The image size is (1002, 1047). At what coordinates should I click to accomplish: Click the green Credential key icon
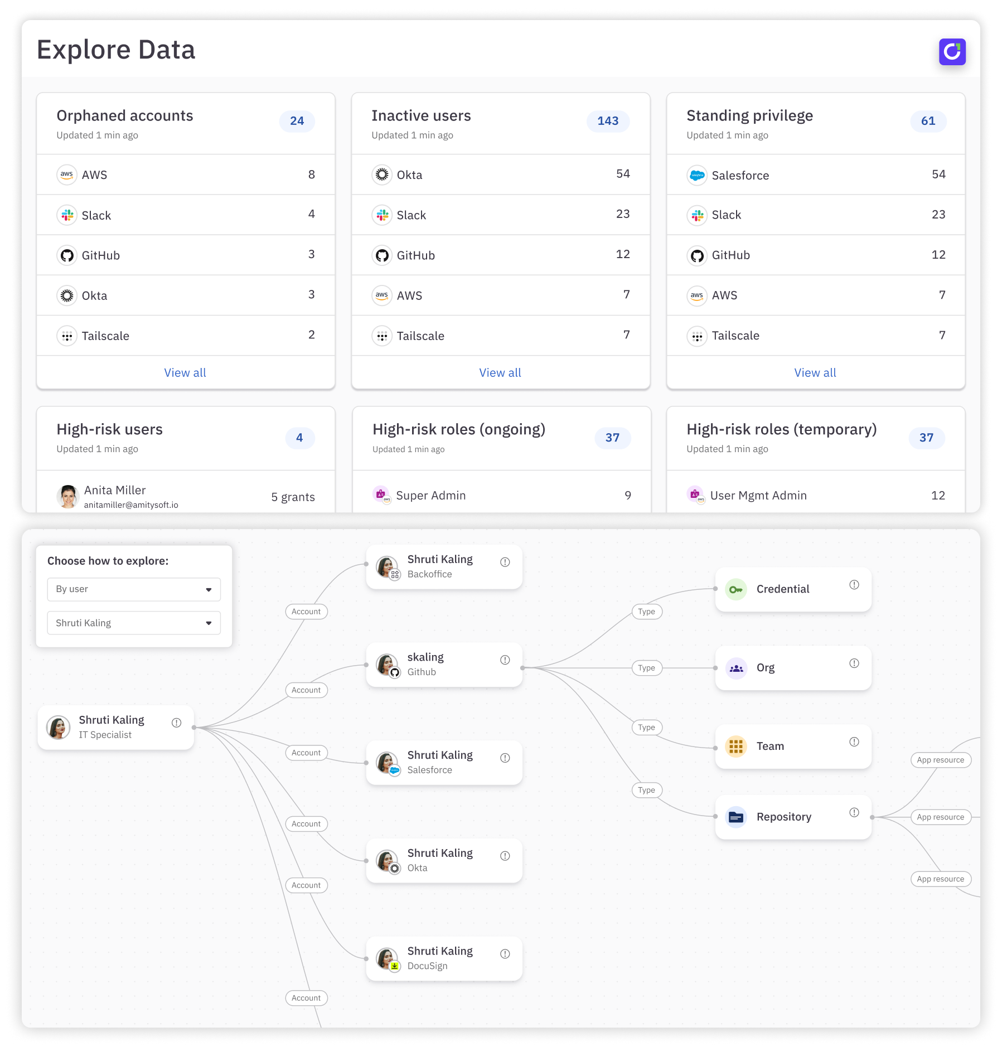(x=736, y=589)
